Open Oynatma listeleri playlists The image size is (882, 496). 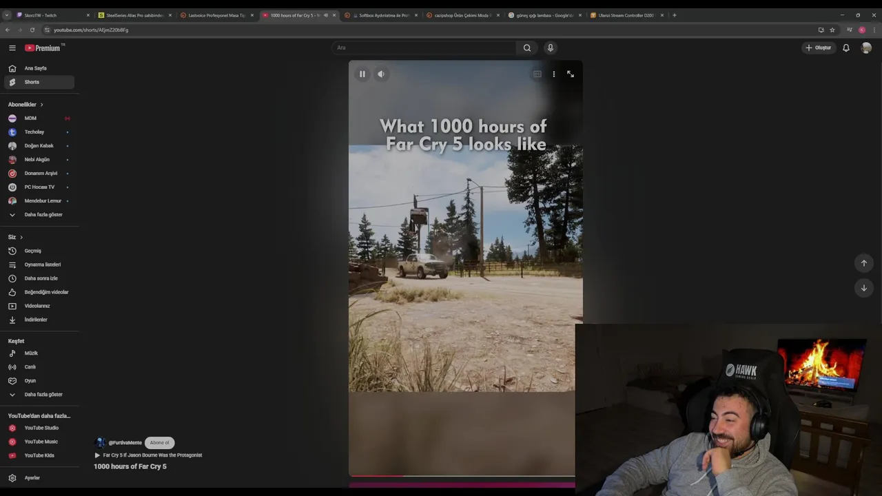click(x=39, y=265)
